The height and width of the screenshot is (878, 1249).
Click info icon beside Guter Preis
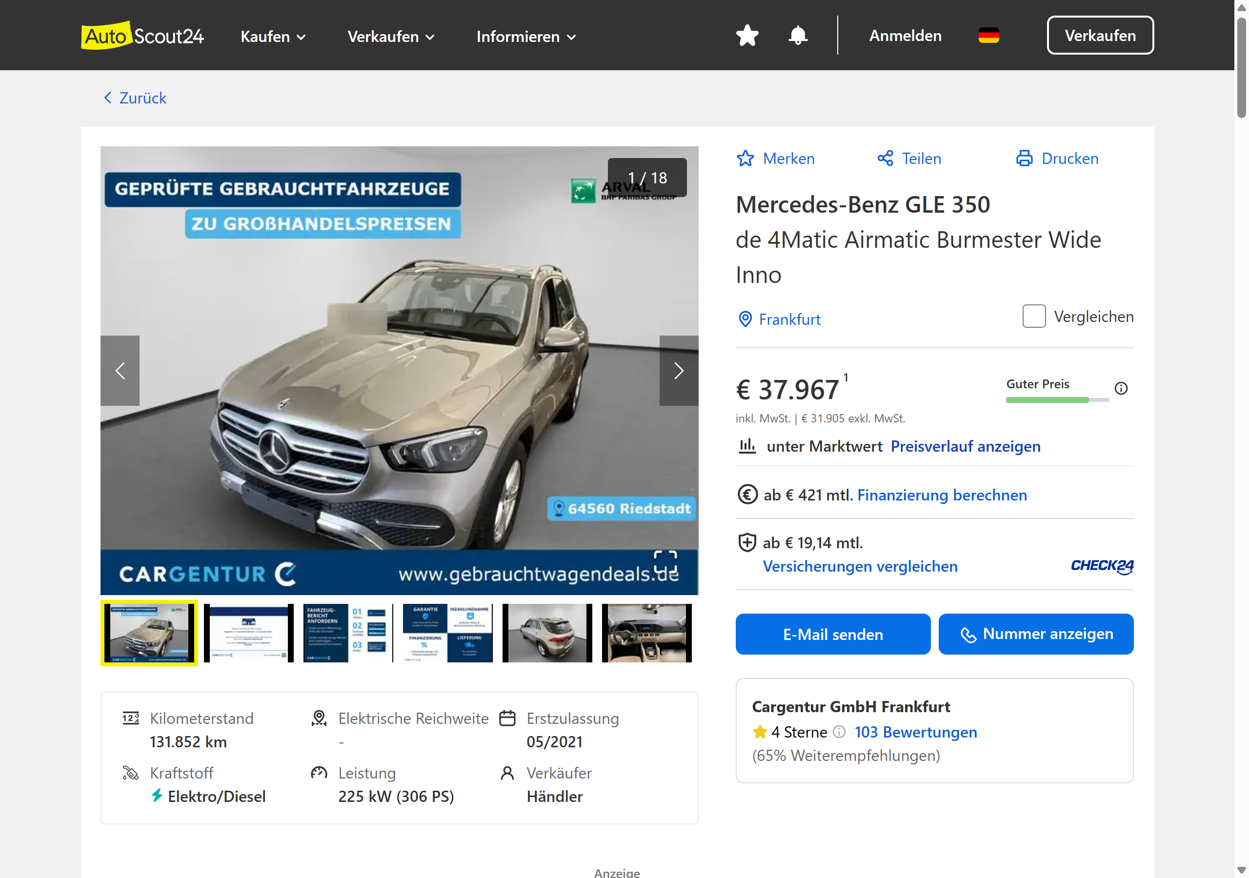tap(1121, 388)
